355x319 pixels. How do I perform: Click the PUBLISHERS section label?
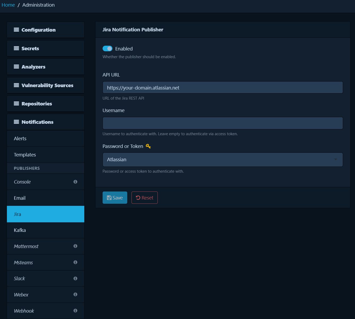pyautogui.click(x=27, y=168)
